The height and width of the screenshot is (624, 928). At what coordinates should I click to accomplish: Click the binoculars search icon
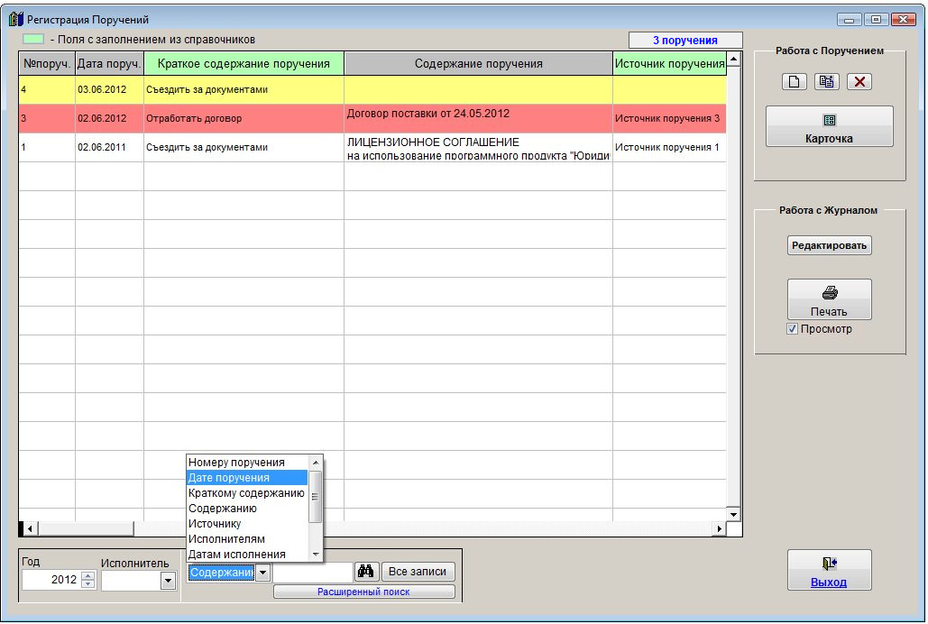(366, 572)
